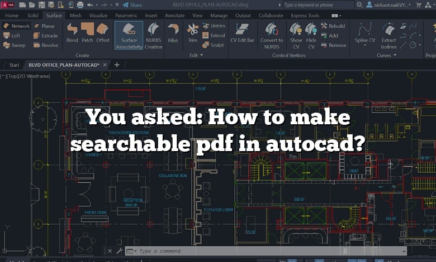The image size is (436, 262).
Task: Expand the Spline CV dropdown arrow
Action: pyautogui.click(x=365, y=46)
